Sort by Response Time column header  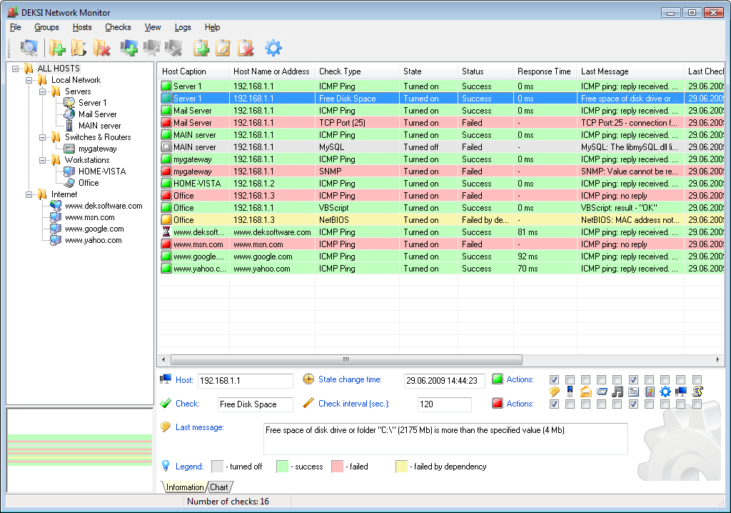tap(544, 71)
